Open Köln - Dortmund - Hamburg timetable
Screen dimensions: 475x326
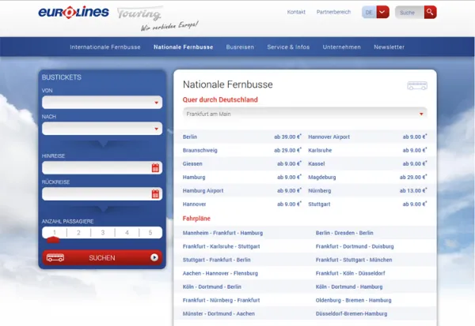tap(349, 287)
